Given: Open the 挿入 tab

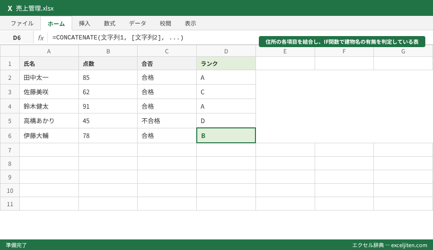Looking at the screenshot, I should pos(85,24).
